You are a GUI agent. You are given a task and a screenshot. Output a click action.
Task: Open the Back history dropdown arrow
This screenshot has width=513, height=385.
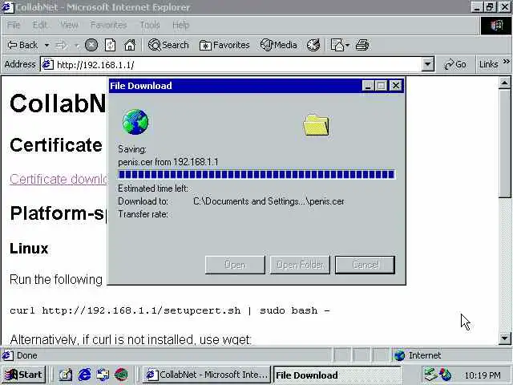pos(46,45)
